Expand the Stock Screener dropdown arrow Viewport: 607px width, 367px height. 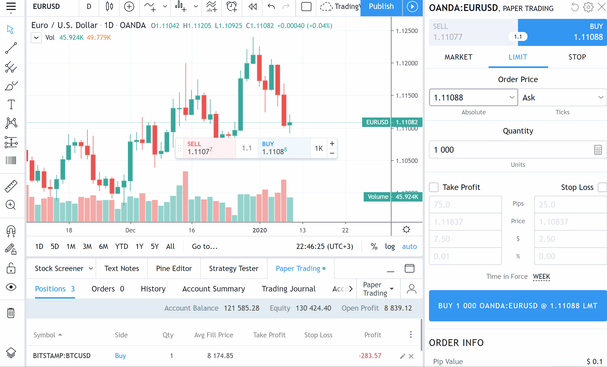(91, 268)
